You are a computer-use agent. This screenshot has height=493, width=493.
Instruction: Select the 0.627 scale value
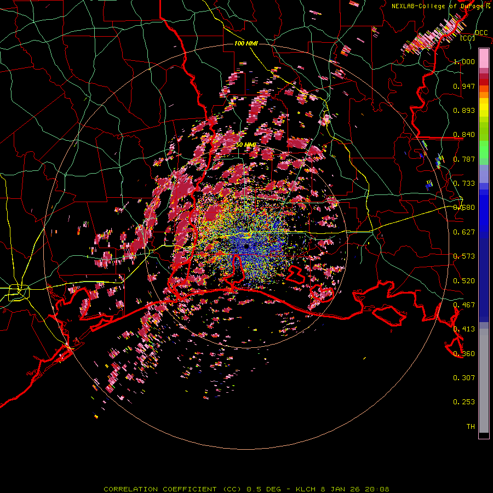[x=464, y=232]
